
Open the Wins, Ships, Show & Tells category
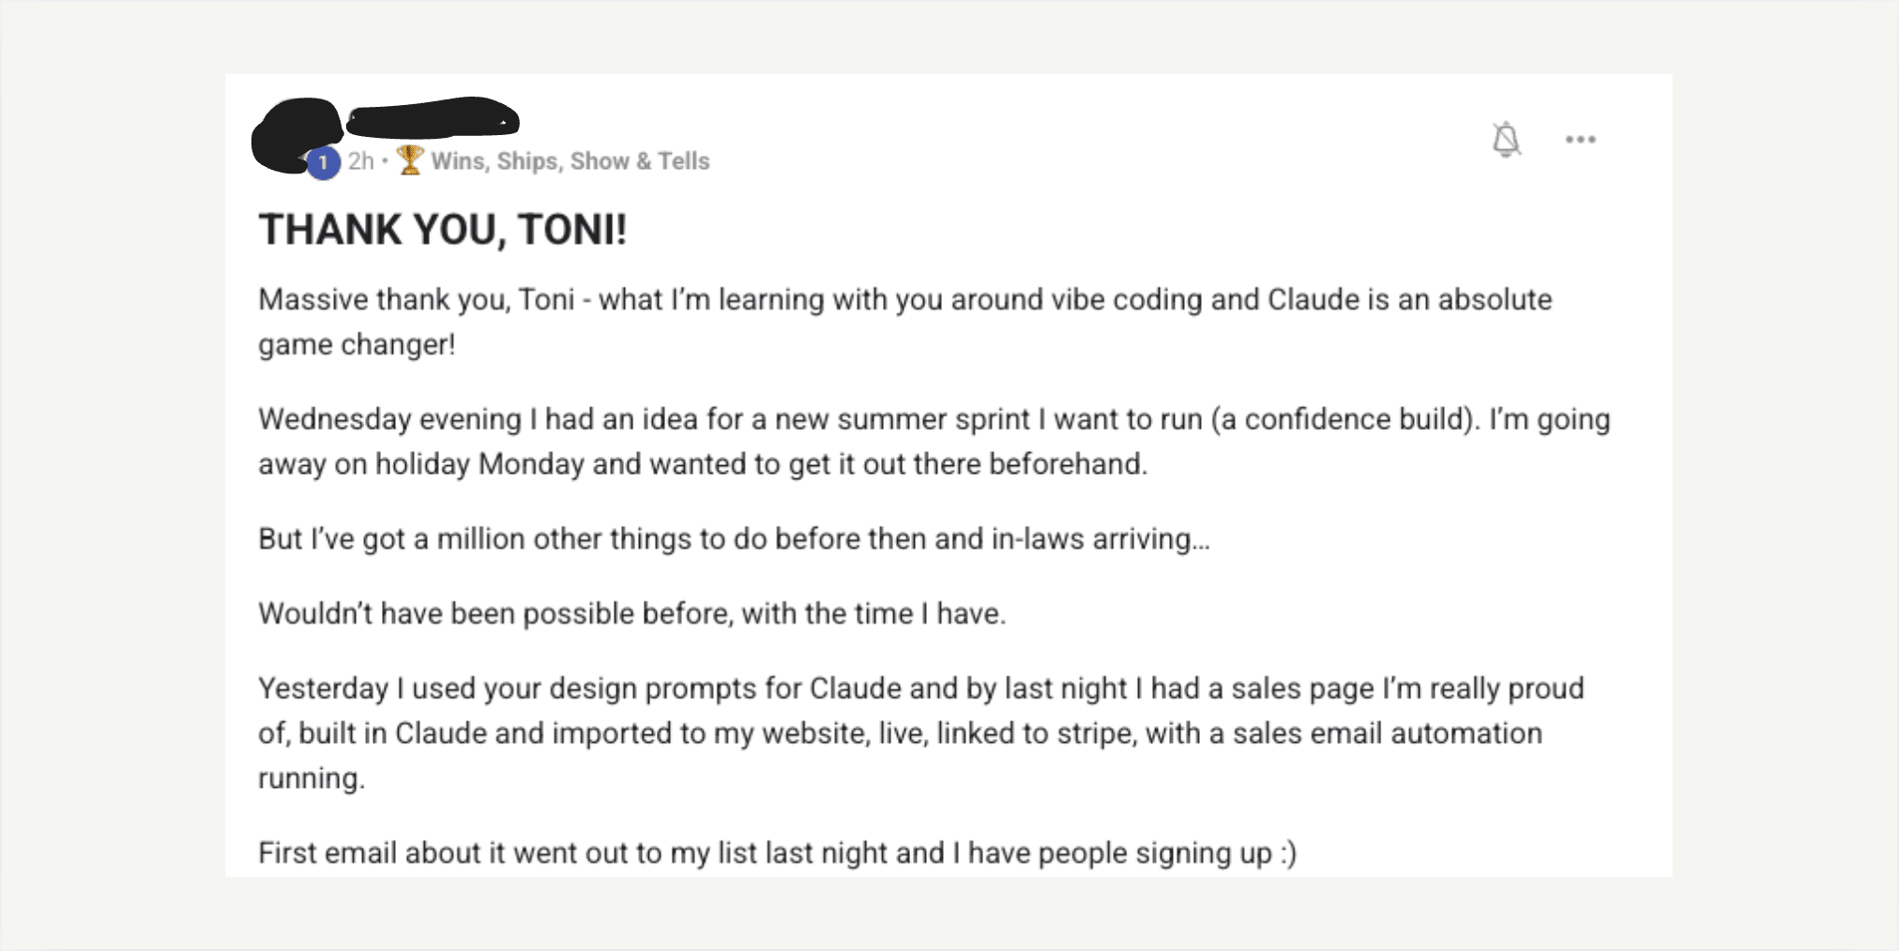tap(570, 161)
